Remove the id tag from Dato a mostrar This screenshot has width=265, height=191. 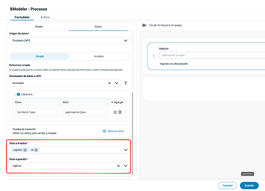(x=36, y=150)
